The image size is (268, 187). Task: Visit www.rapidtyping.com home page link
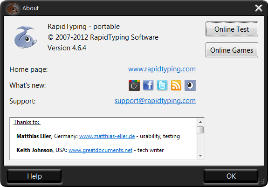pos(162,69)
